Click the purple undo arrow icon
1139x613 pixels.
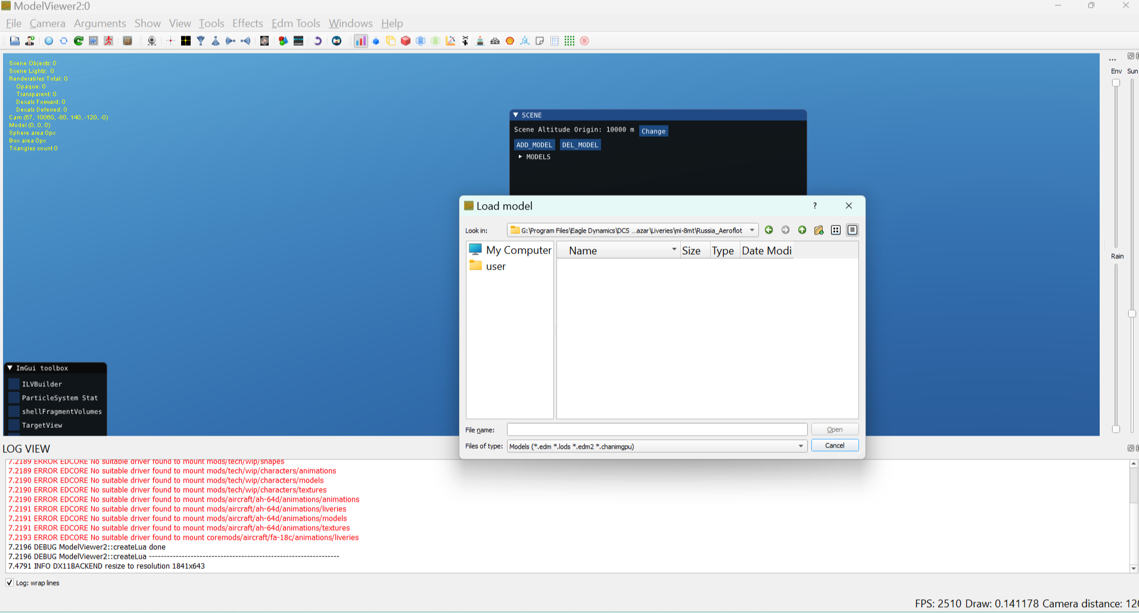[318, 41]
